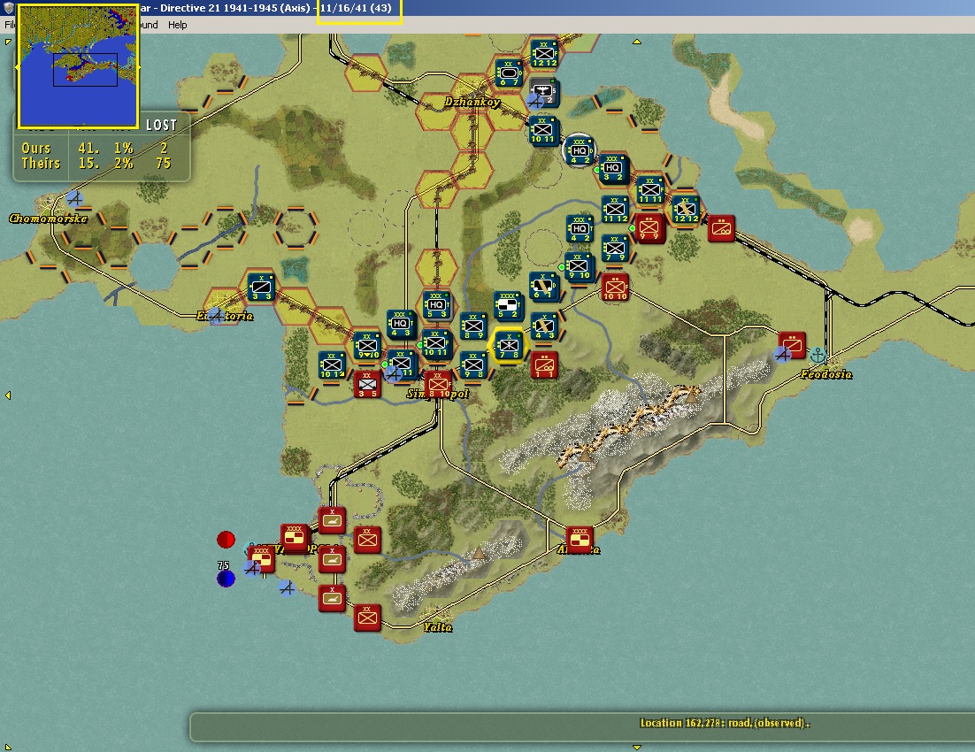Image resolution: width=975 pixels, height=752 pixels.
Task: Click the Chornomorske city label
Action: 48,219
